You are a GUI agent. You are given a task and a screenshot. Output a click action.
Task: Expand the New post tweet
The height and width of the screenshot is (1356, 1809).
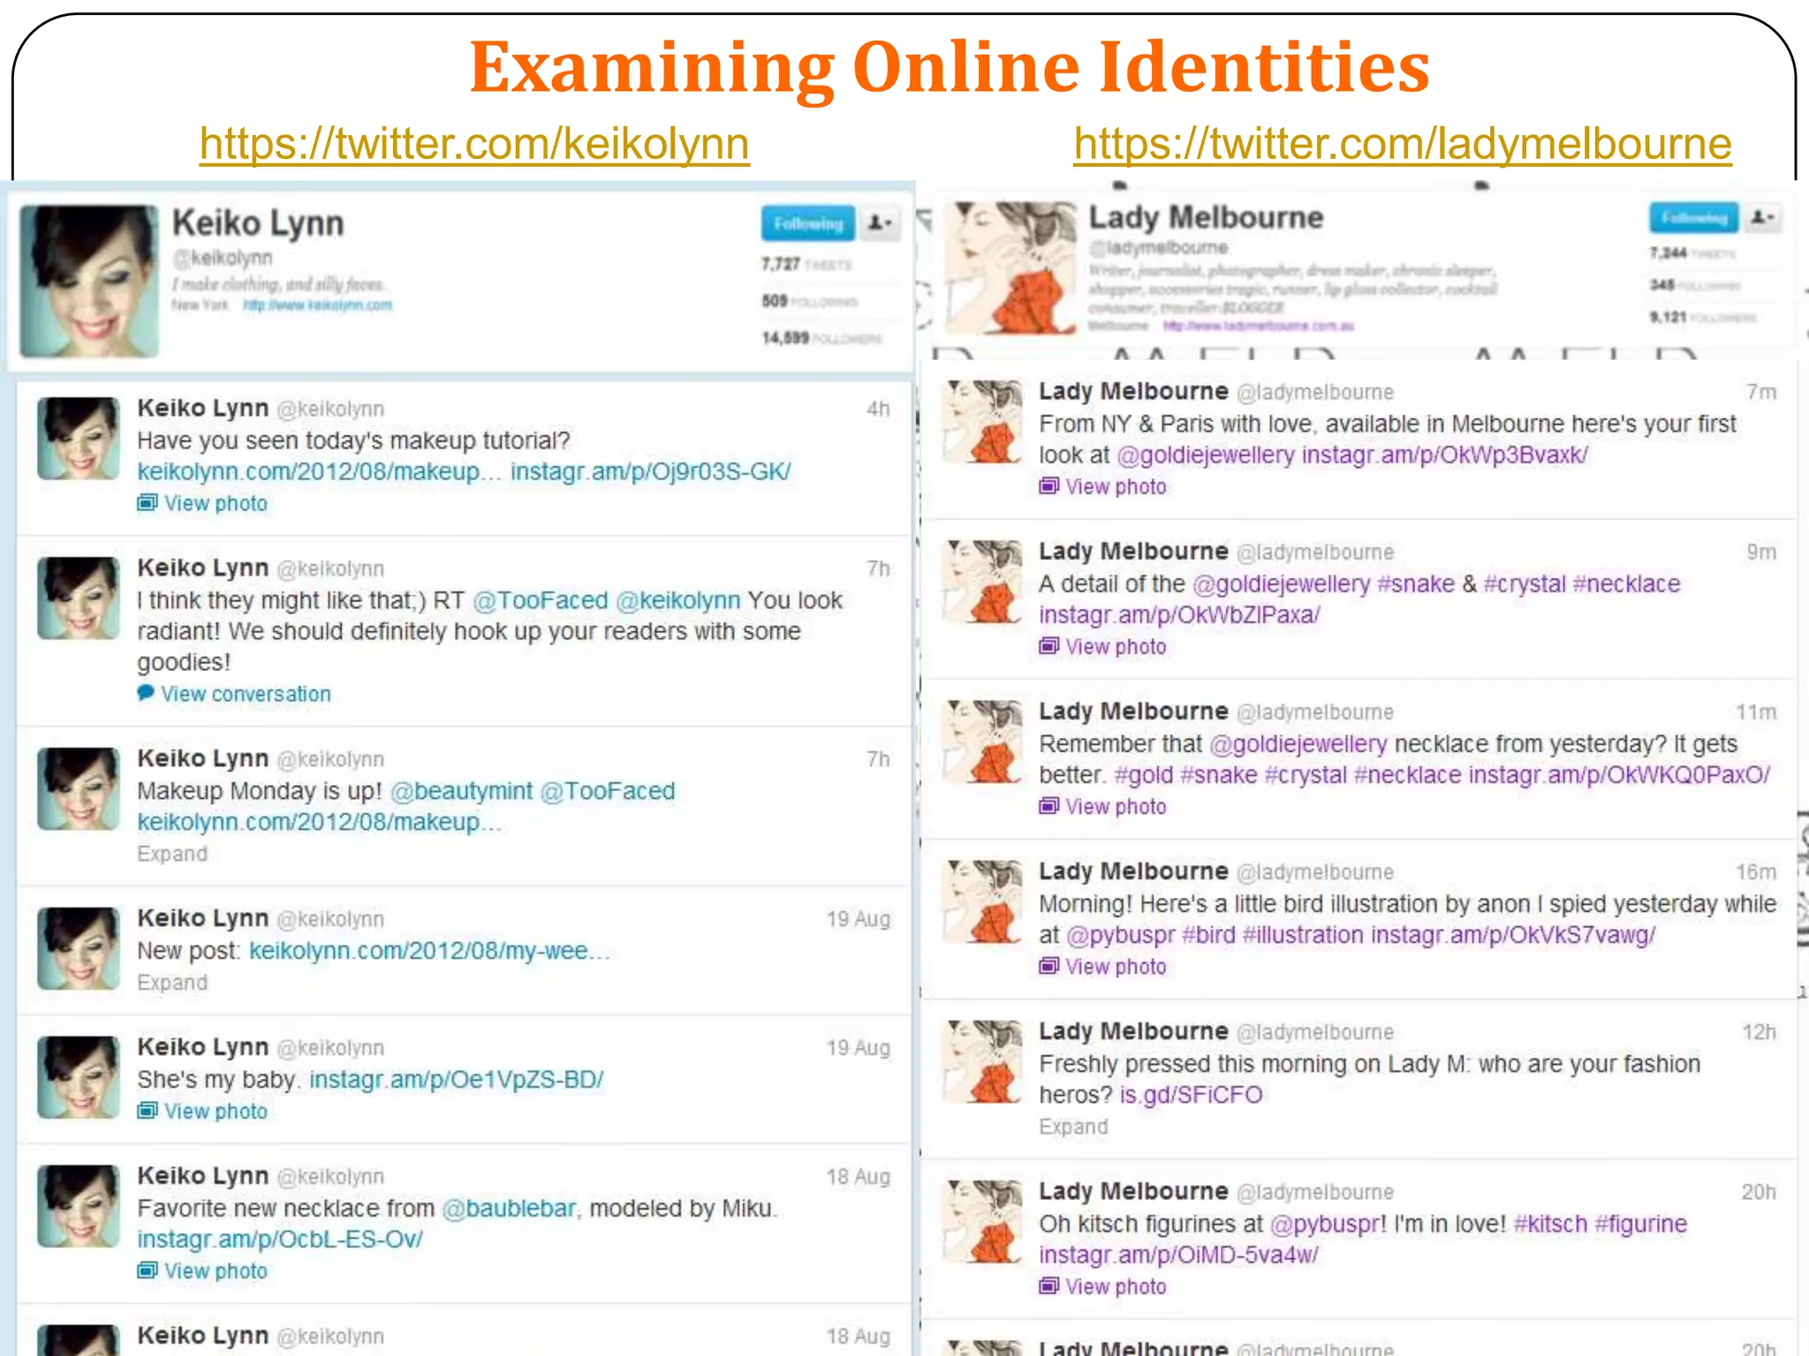point(172,983)
